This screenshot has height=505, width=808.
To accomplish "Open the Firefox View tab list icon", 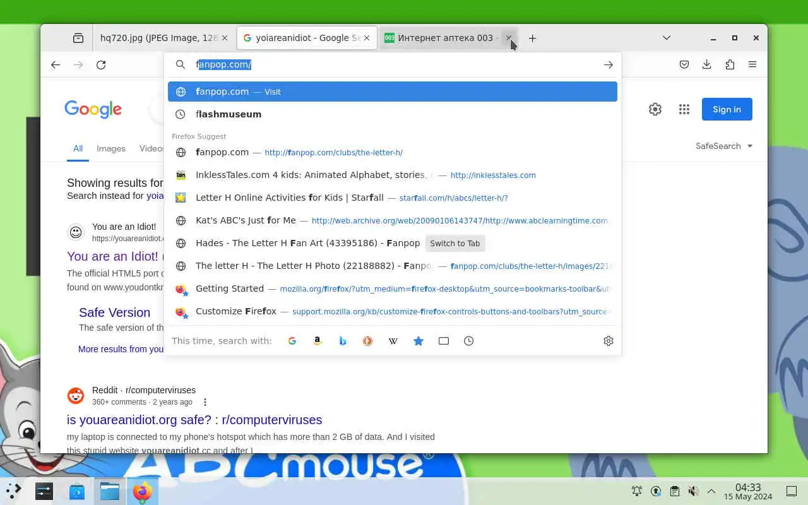I will 78,38.
